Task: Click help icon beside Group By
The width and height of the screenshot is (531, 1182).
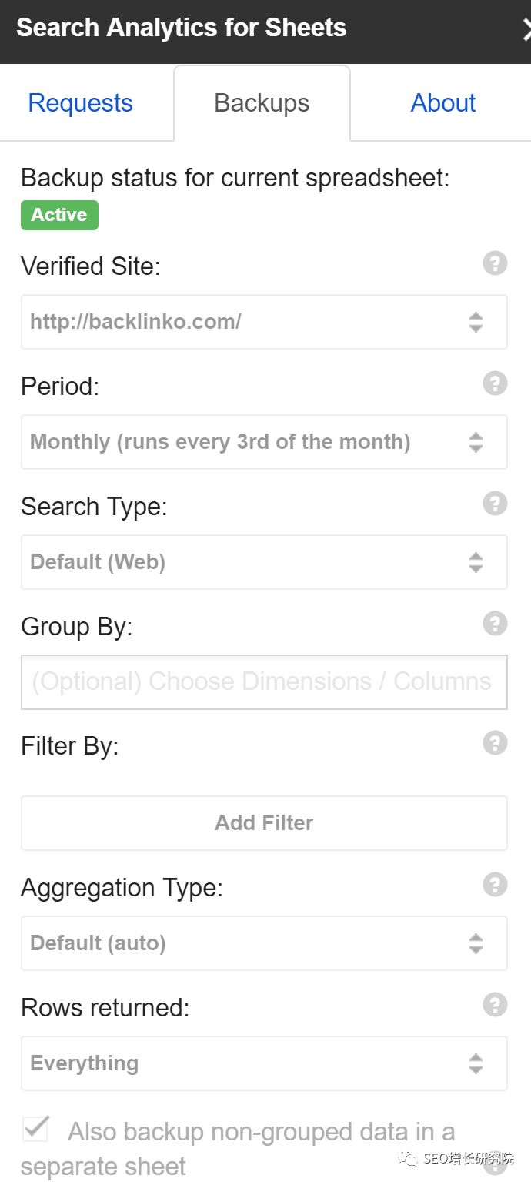Action: coord(495,624)
